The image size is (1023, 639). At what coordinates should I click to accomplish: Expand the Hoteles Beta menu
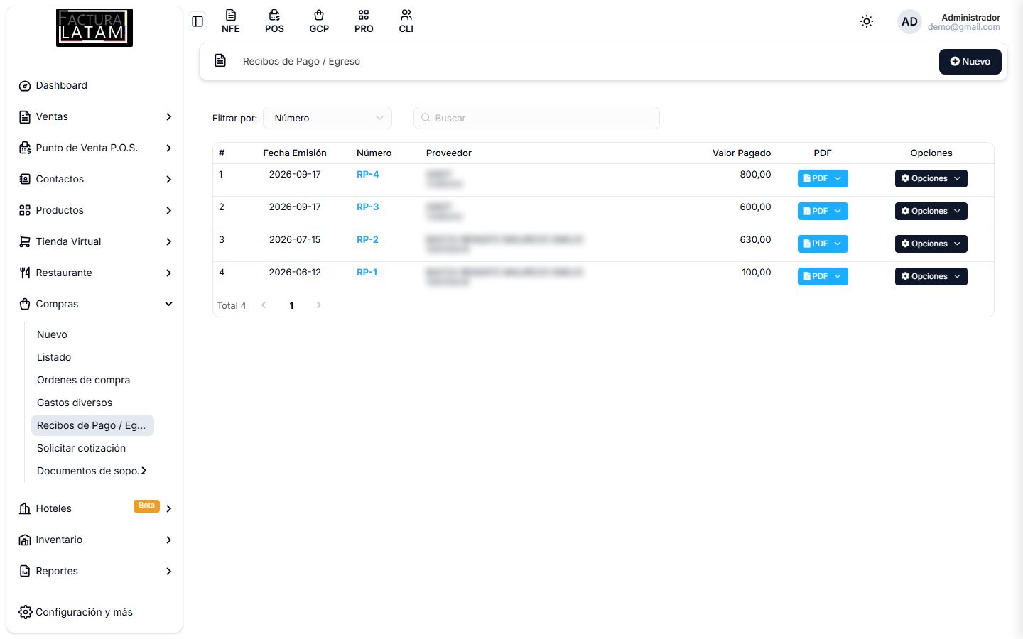pyautogui.click(x=94, y=508)
